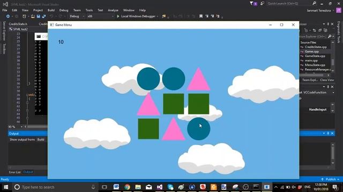
Task: Open the Mail app from taskbar
Action: click(149, 187)
